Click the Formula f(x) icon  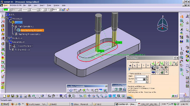tap(49, 96)
